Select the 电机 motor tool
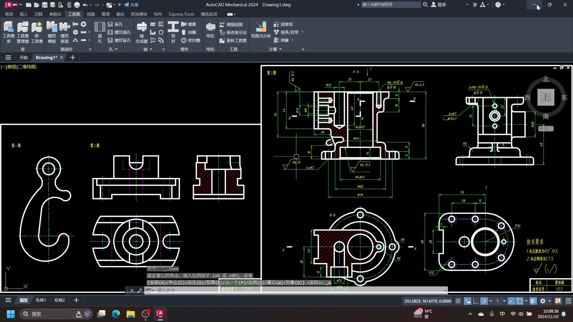 click(210, 30)
